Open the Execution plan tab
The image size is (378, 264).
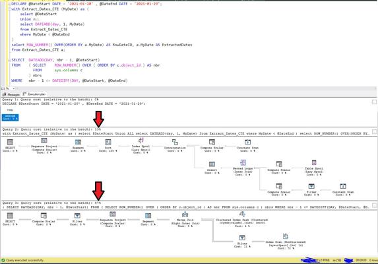coord(34,94)
